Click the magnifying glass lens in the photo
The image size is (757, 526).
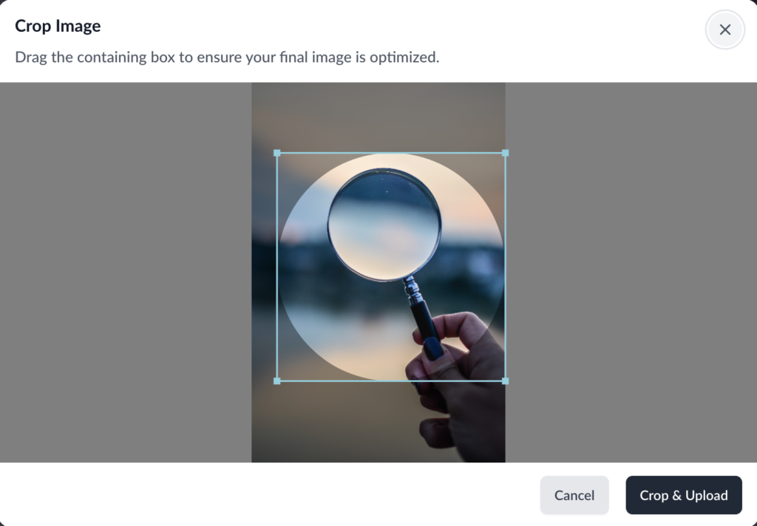(384, 225)
